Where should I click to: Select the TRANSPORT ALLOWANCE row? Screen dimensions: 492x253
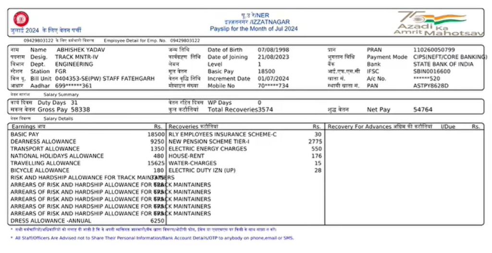(87, 149)
